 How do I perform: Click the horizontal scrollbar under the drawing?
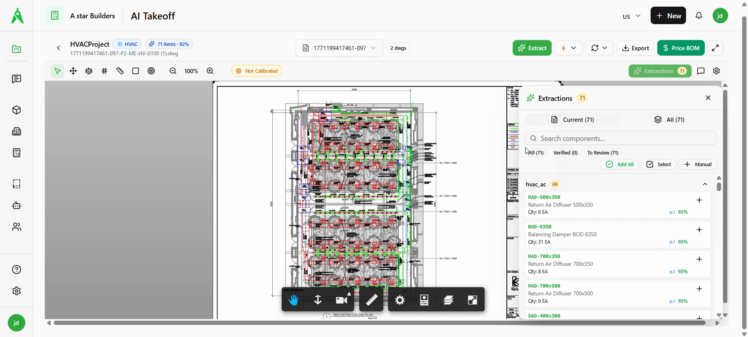click(x=380, y=323)
